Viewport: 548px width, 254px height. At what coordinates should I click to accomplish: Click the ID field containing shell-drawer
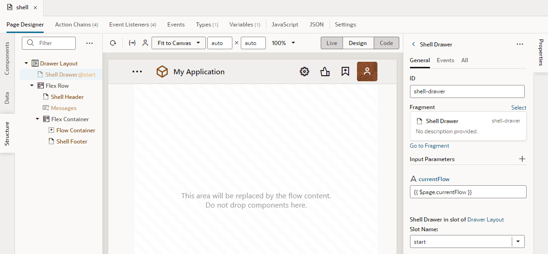(467, 91)
